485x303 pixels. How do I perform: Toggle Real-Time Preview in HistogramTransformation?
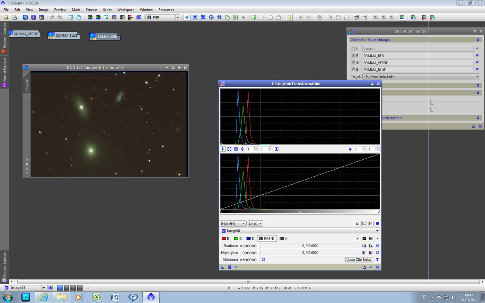point(236,267)
